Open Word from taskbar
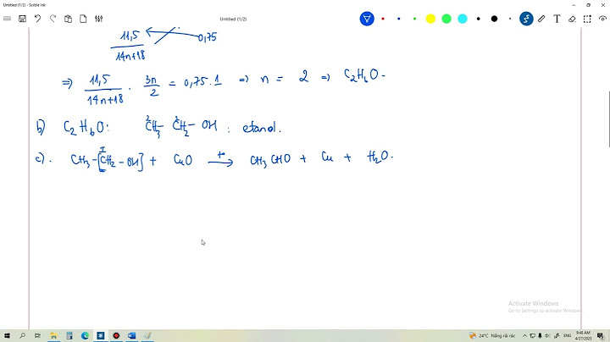The height and width of the screenshot is (342, 610). tap(131, 335)
